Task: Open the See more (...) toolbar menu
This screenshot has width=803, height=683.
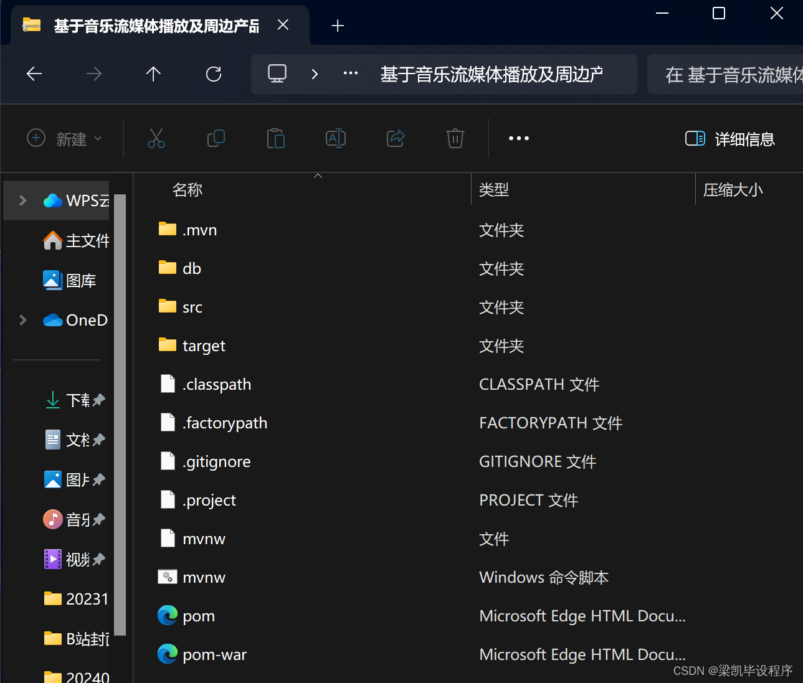Action: pyautogui.click(x=518, y=138)
